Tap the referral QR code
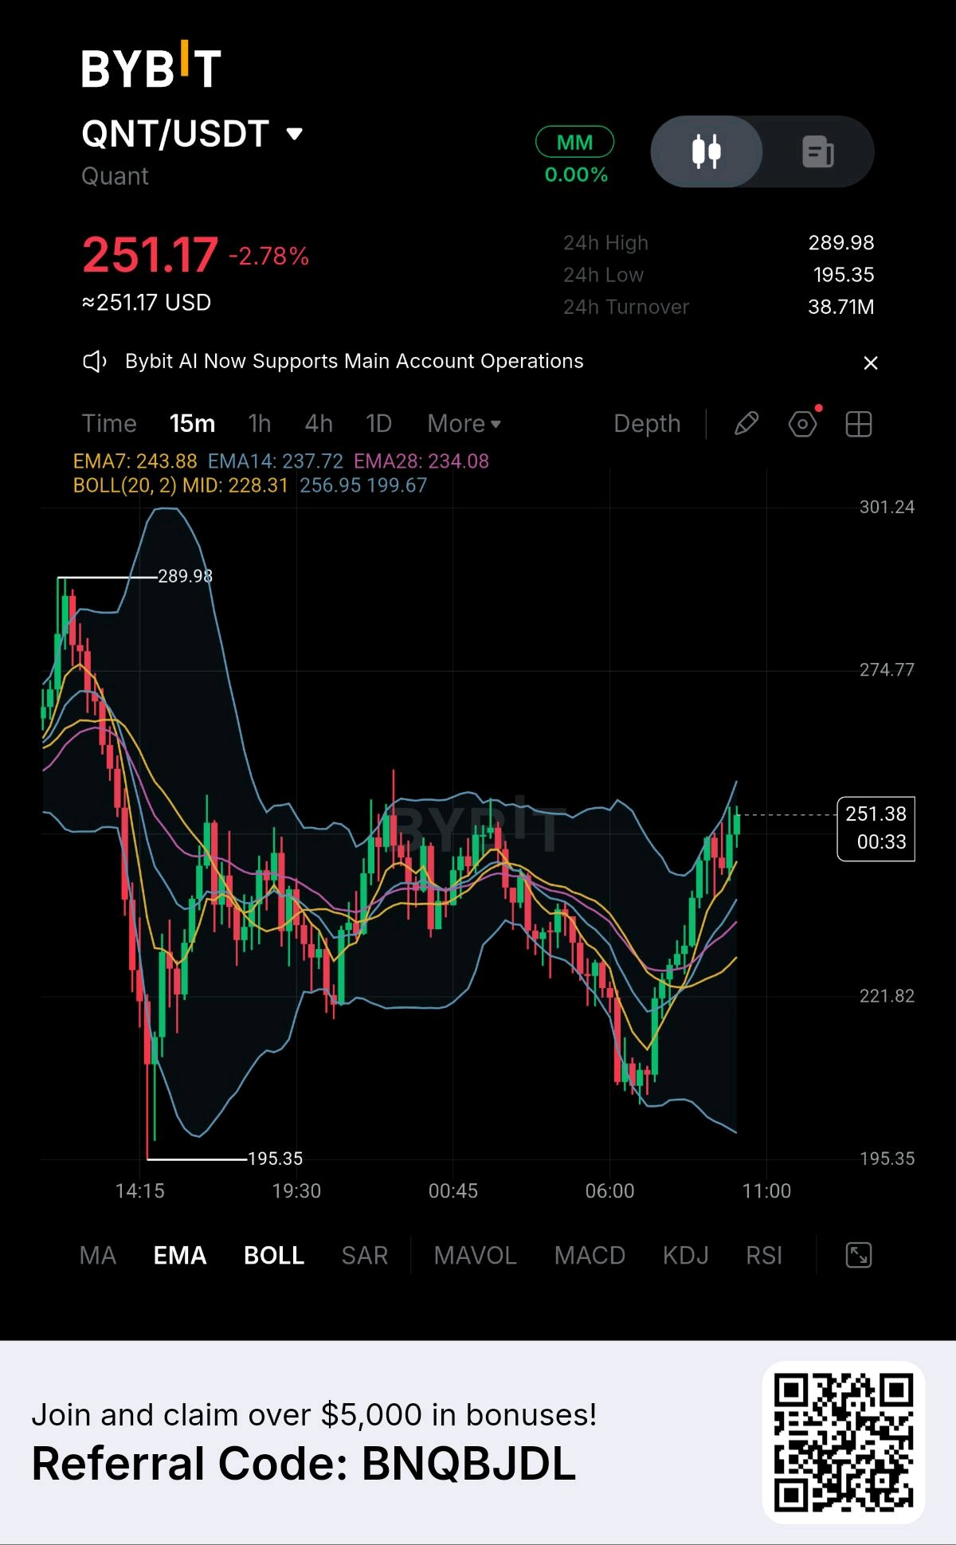Image resolution: width=956 pixels, height=1545 pixels. pos(844,1442)
